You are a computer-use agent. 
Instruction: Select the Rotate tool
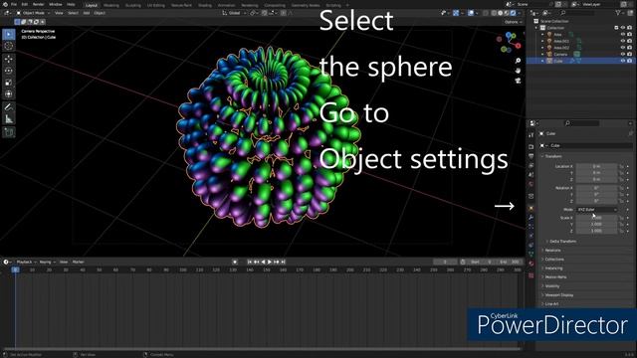(9, 71)
